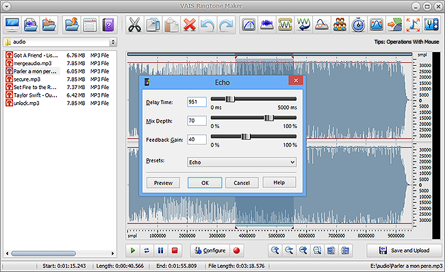
Task: Click the stopwatch time effect icon
Action: (x=358, y=25)
